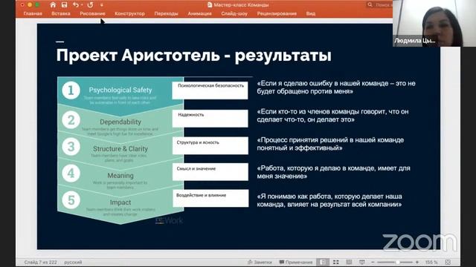Screen dimensions: 476x267
Task: Click quote starting 'Работа, которую я делаю'
Action: click(x=333, y=172)
